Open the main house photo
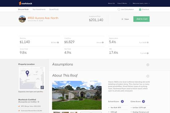This screenshot has height=113, width=170. point(77,95)
